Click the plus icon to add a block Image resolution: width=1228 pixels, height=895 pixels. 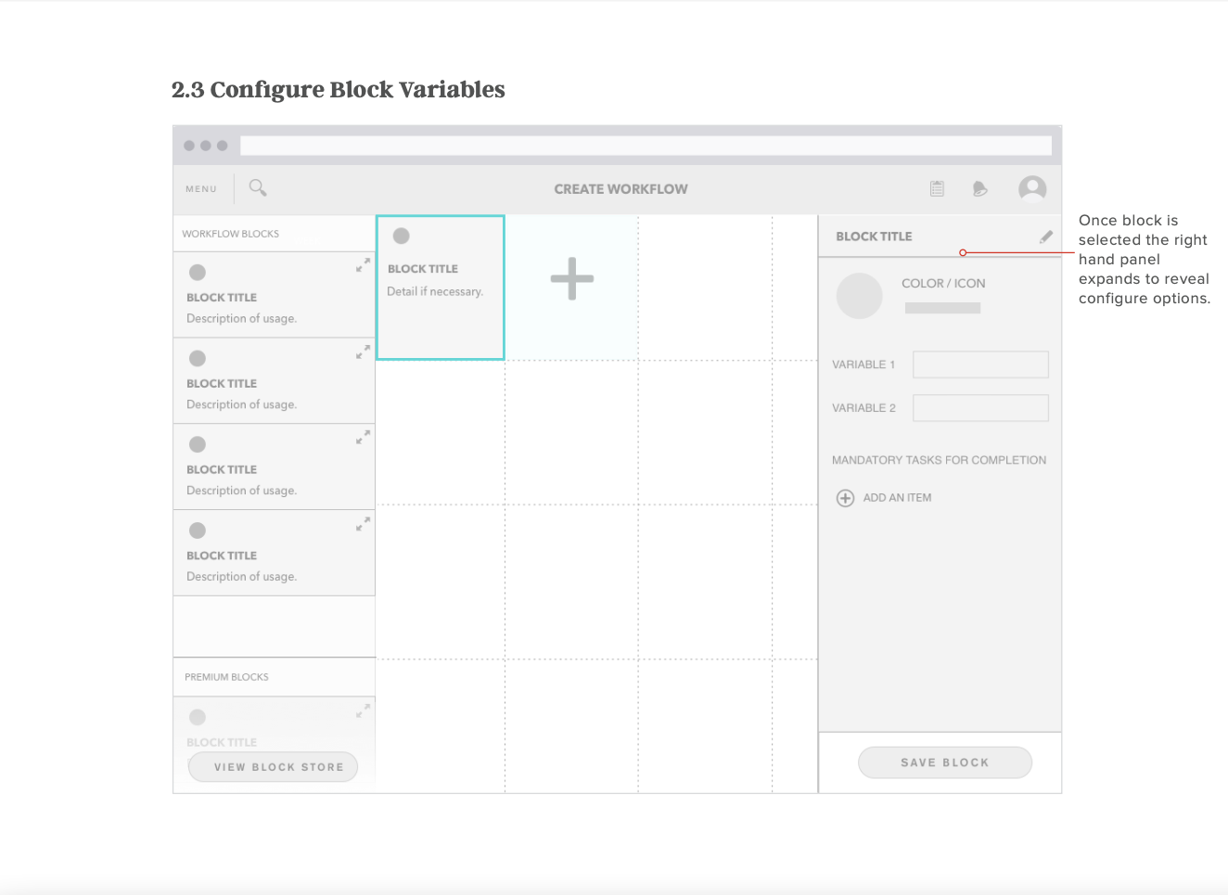(572, 278)
